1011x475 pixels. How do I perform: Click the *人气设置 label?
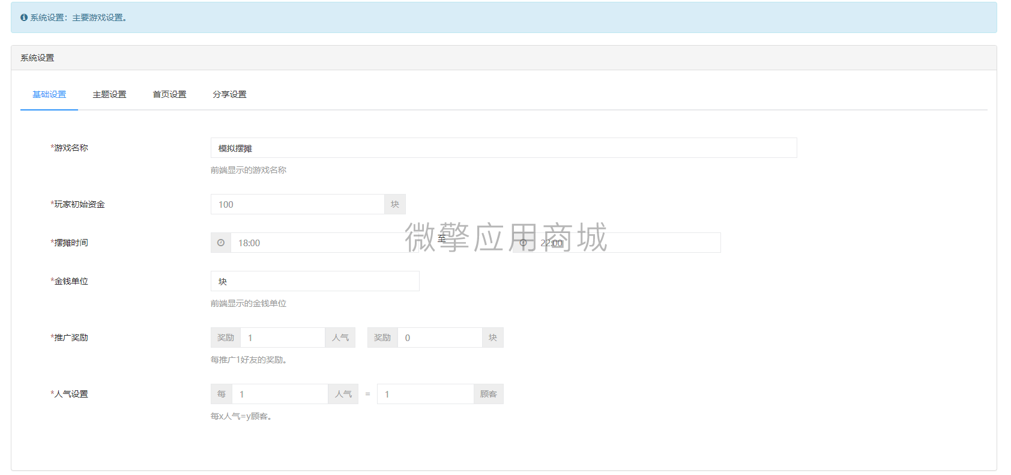pos(69,394)
